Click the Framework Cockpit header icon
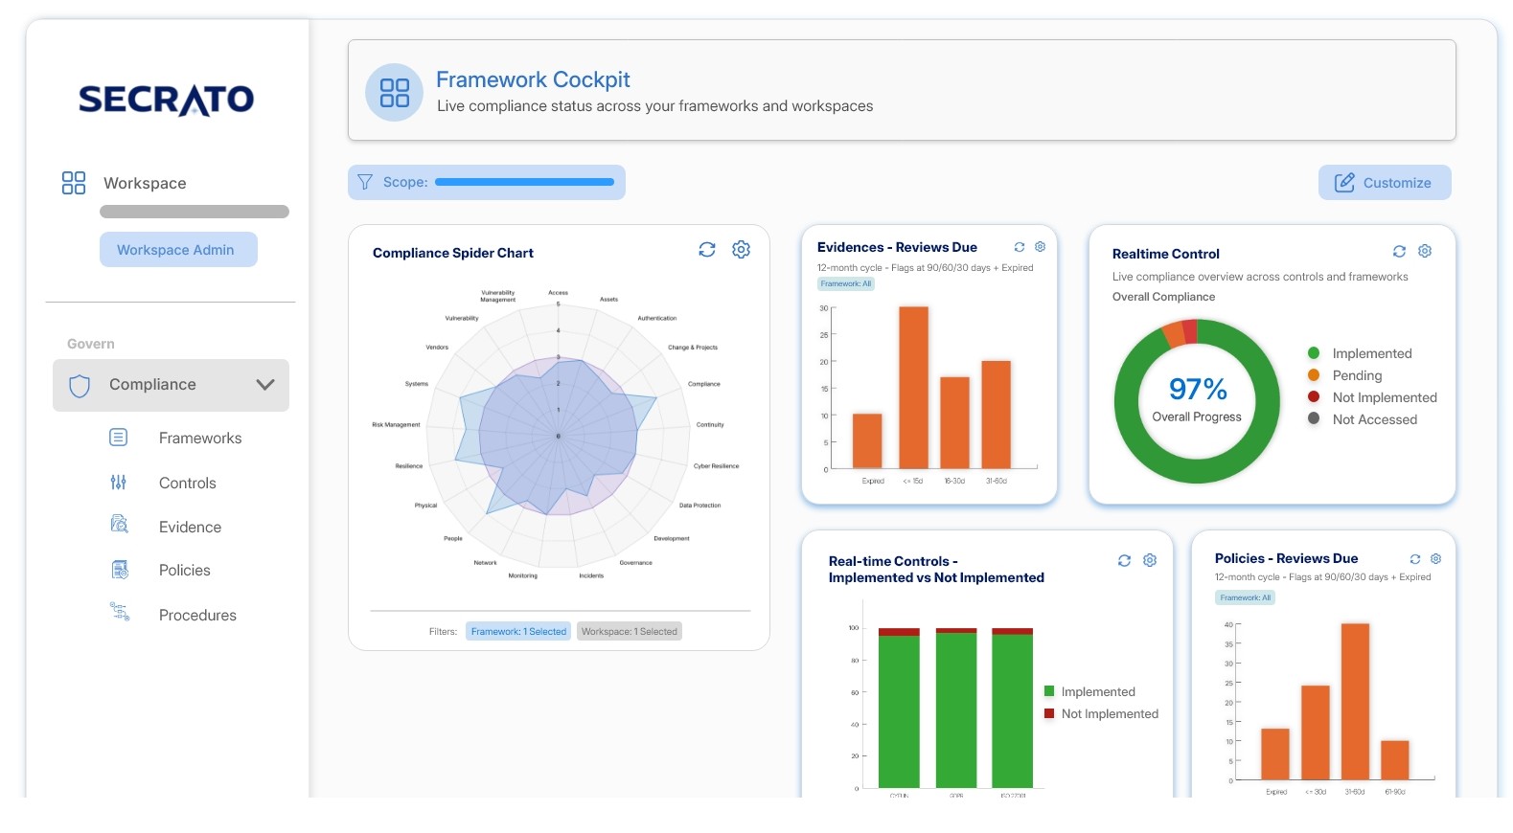Image resolution: width=1513 pixels, height=833 pixels. (394, 93)
